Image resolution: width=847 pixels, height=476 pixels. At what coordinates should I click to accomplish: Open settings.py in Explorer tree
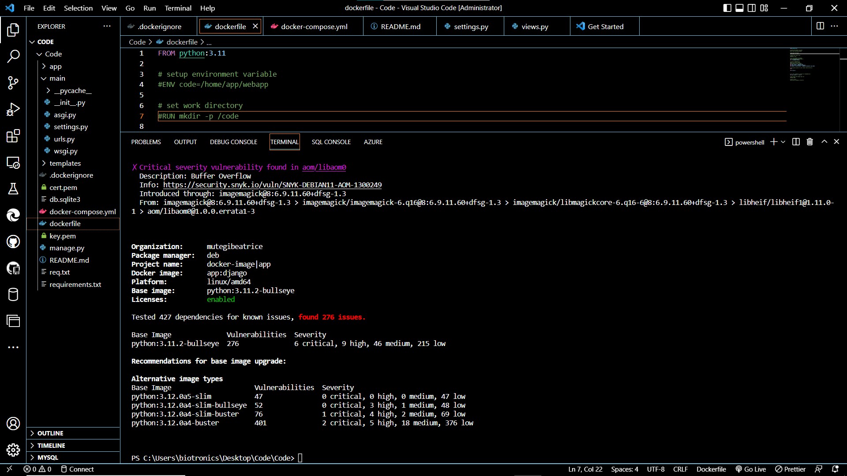71,127
